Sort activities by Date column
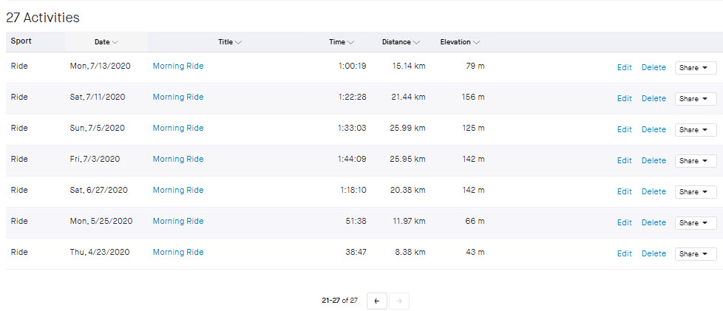 click(106, 42)
